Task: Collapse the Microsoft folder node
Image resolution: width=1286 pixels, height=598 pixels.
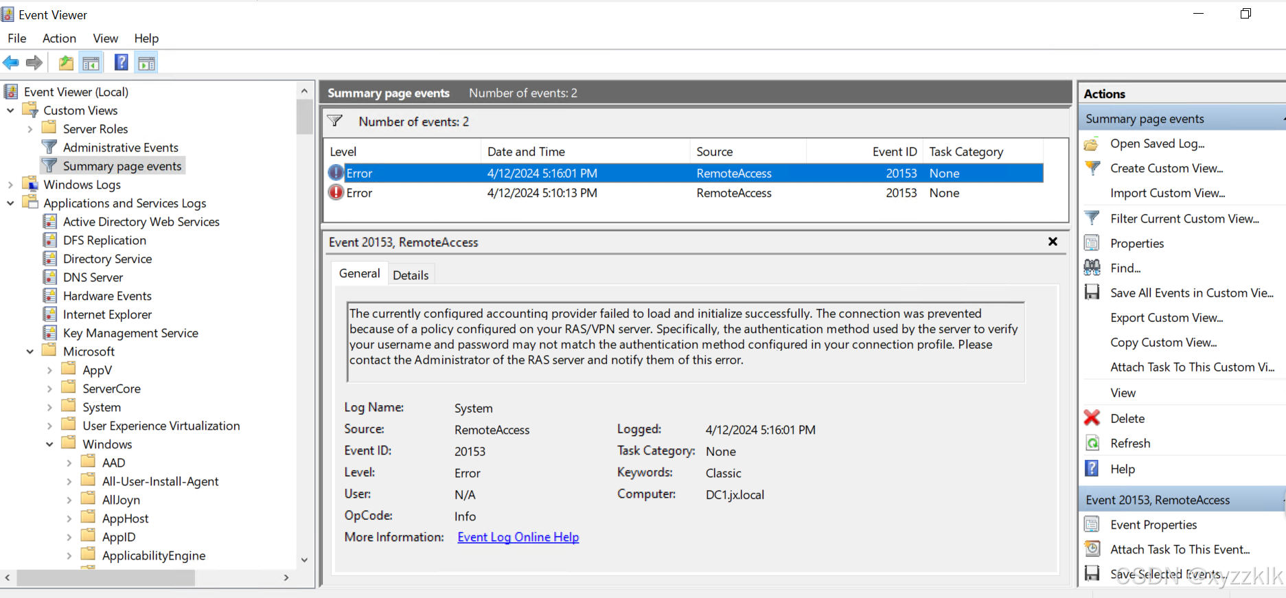Action: 30,351
